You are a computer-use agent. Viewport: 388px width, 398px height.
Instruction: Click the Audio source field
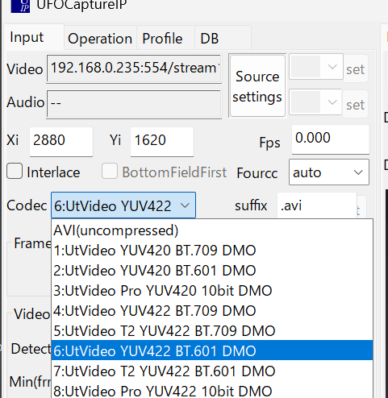coord(134,104)
